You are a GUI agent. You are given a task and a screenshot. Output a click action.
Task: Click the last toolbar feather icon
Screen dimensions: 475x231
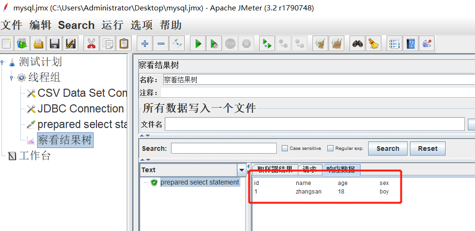click(x=427, y=44)
